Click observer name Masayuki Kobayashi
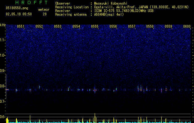This screenshot has width=194, height=123. pyautogui.click(x=111, y=3)
